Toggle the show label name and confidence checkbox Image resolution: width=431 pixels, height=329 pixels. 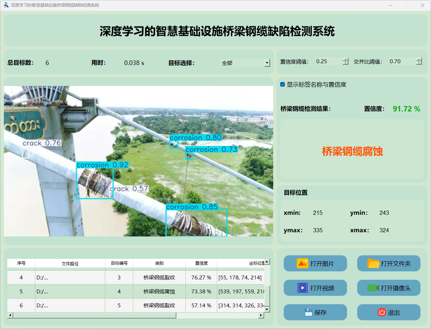coord(283,85)
